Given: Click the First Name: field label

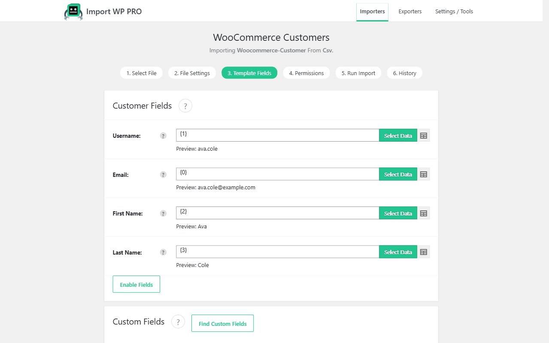Looking at the screenshot, I should [x=127, y=213].
